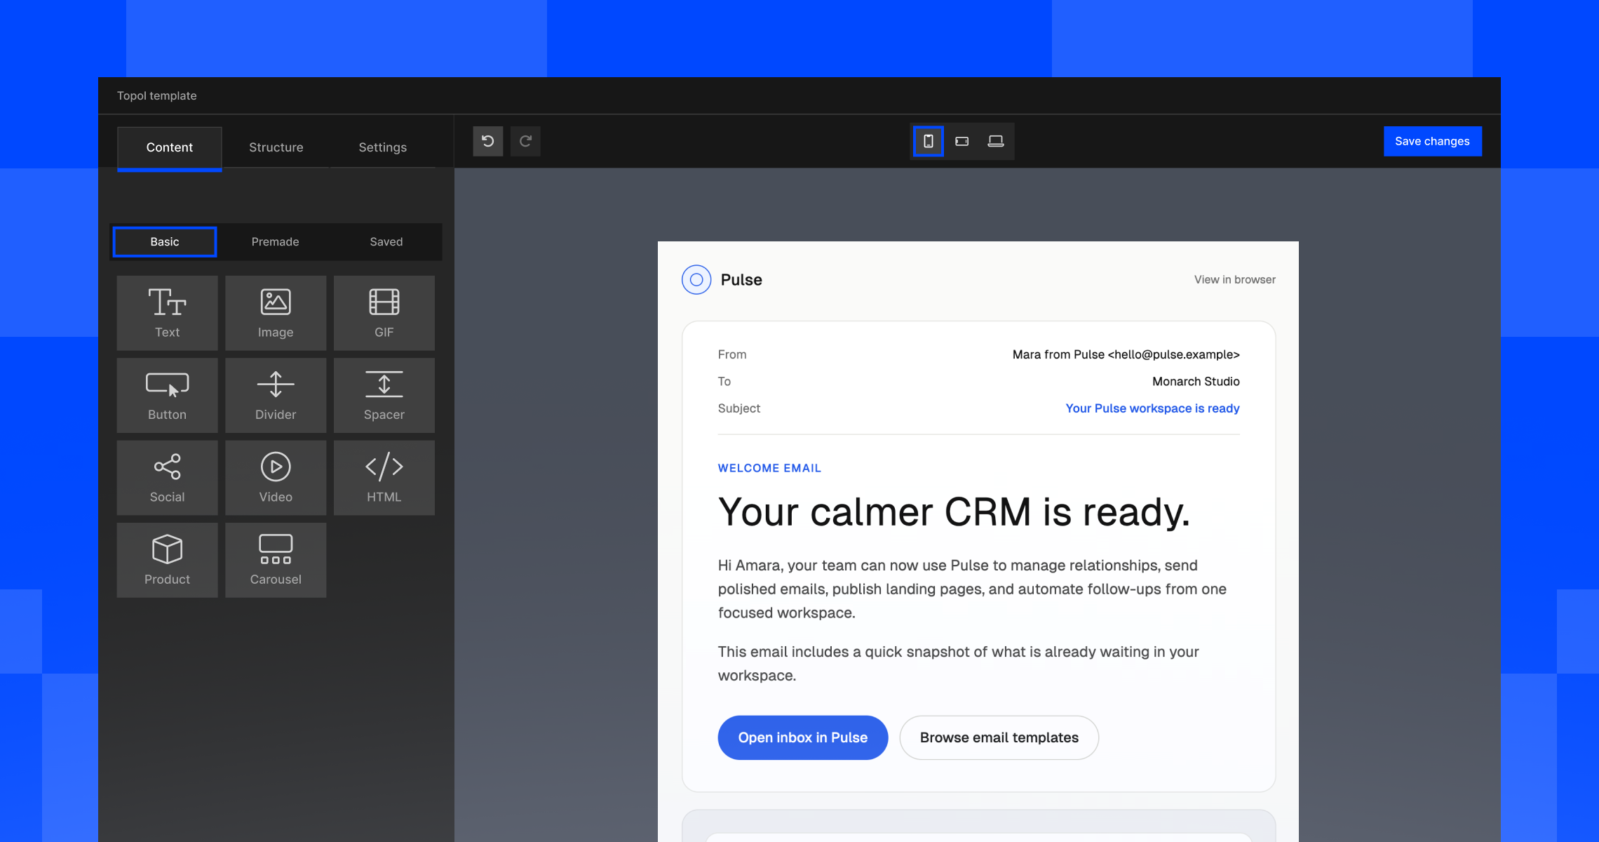This screenshot has width=1599, height=842.
Task: Open the Settings tab
Action: [383, 147]
